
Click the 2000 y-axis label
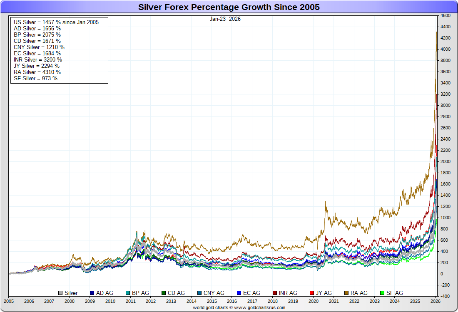446,162
